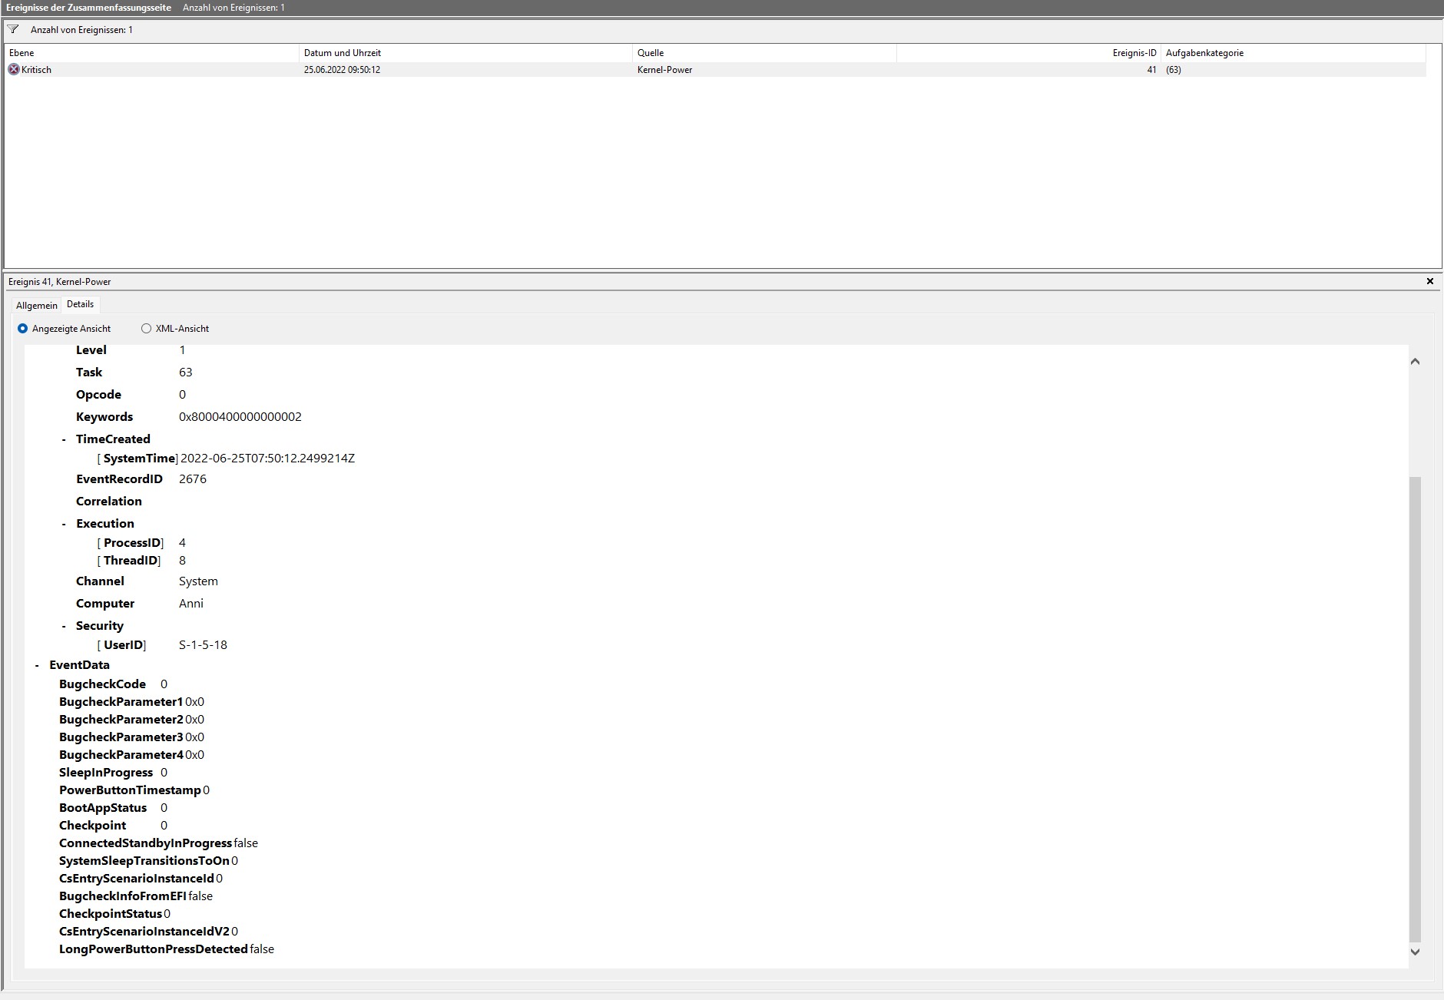The width and height of the screenshot is (1444, 1000).
Task: Collapse the Execution node
Action: 64,525
